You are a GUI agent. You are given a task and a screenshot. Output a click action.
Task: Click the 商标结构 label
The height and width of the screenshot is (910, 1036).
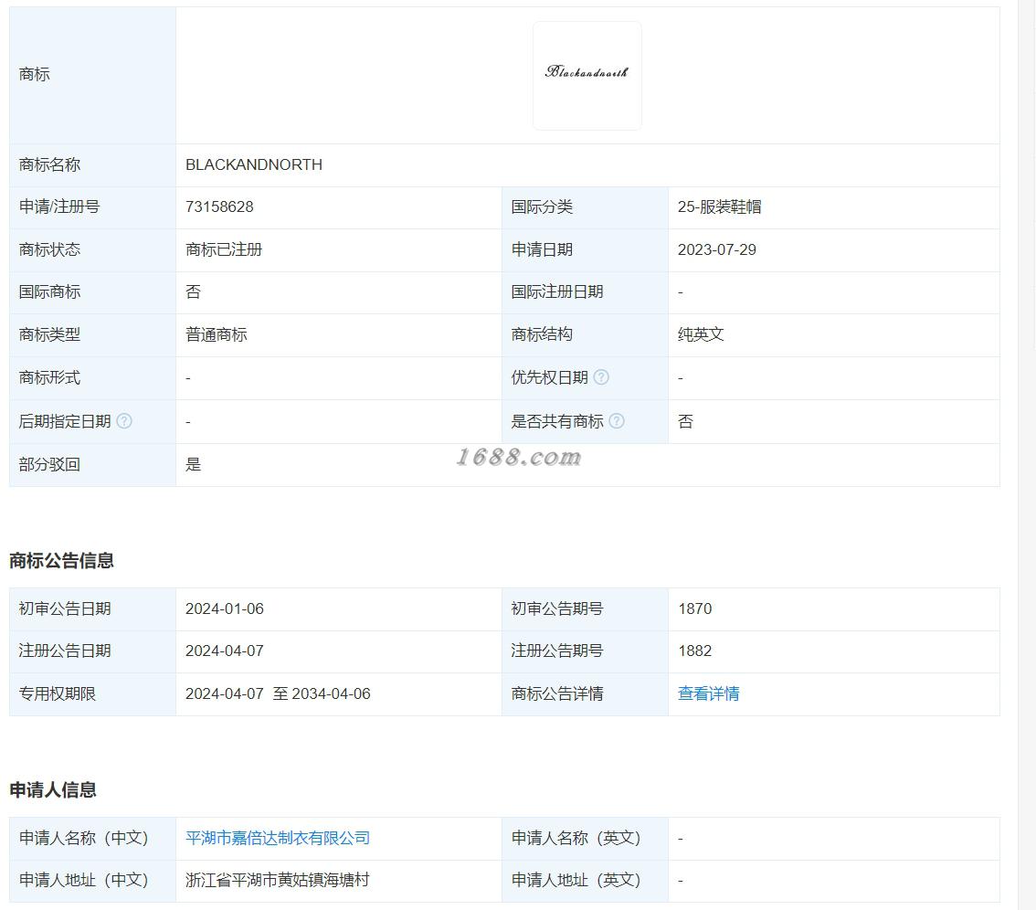click(x=542, y=334)
